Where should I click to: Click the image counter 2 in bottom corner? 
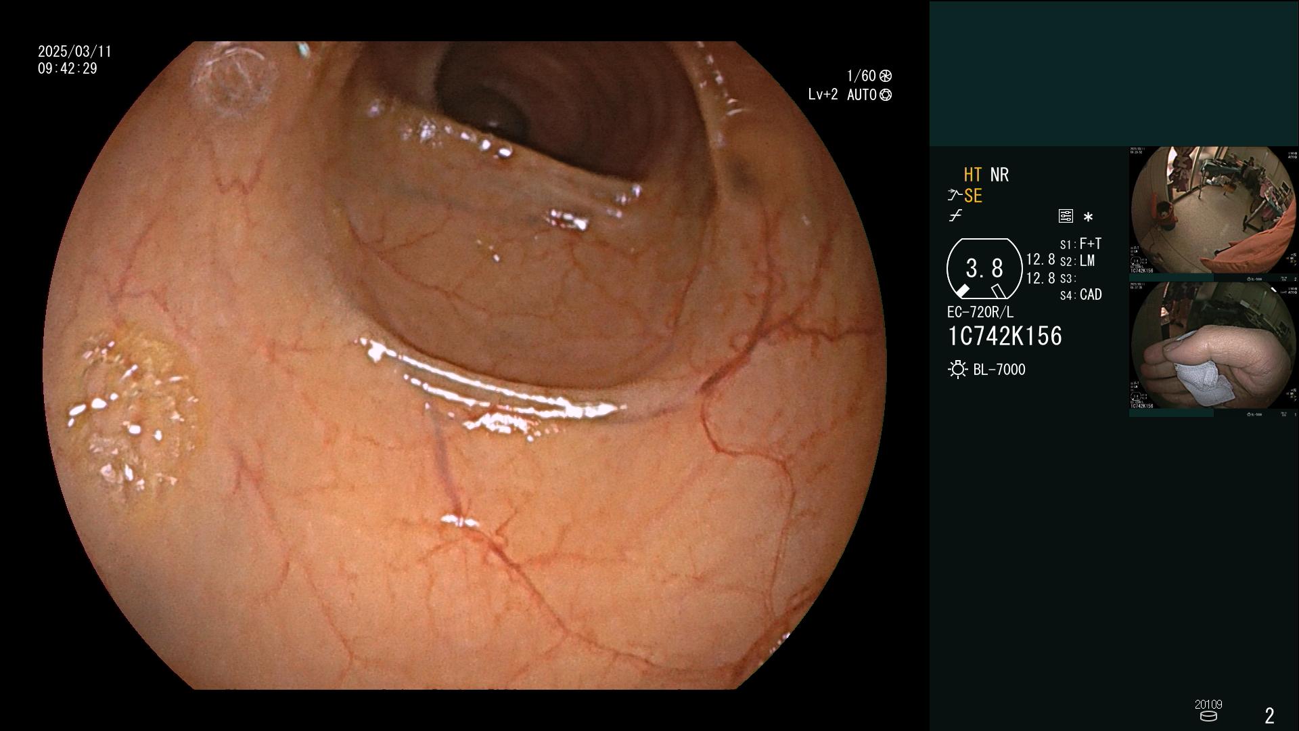pos(1269,715)
